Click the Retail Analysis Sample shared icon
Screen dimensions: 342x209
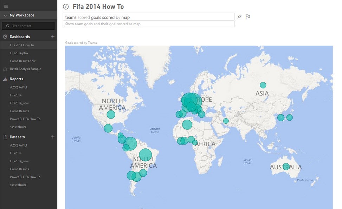(x=5, y=69)
